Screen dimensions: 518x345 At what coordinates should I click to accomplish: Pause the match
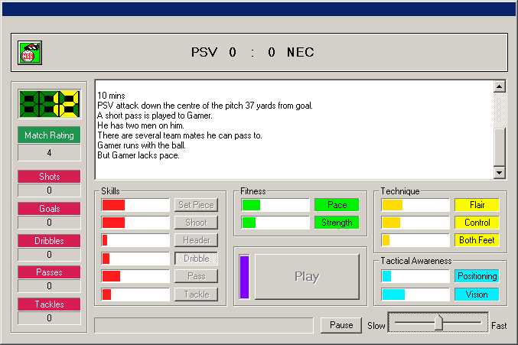pos(341,325)
